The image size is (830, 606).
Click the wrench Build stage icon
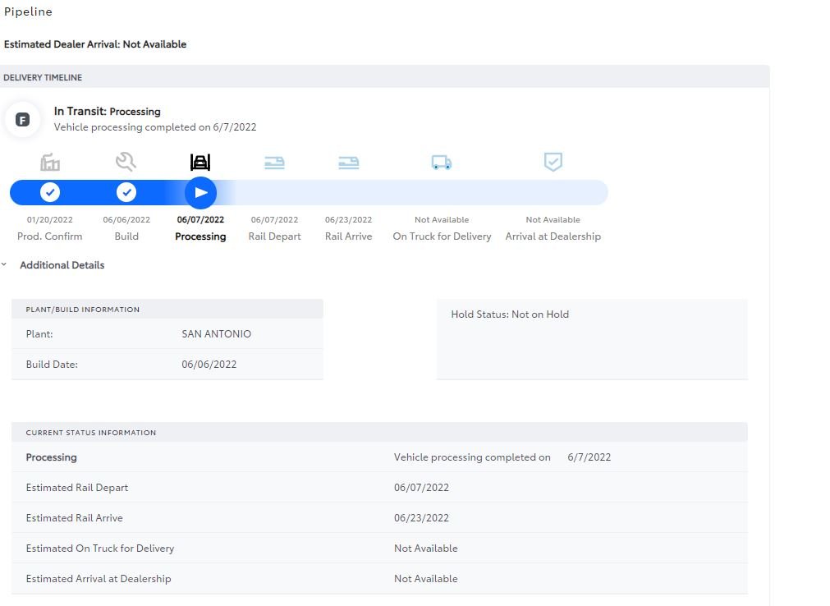(126, 162)
